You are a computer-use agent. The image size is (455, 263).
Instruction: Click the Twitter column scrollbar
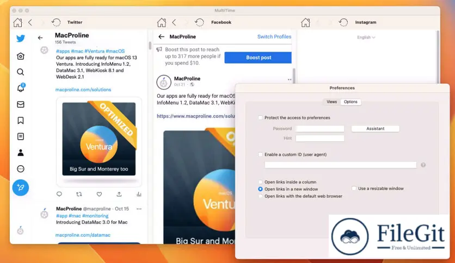(x=150, y=46)
